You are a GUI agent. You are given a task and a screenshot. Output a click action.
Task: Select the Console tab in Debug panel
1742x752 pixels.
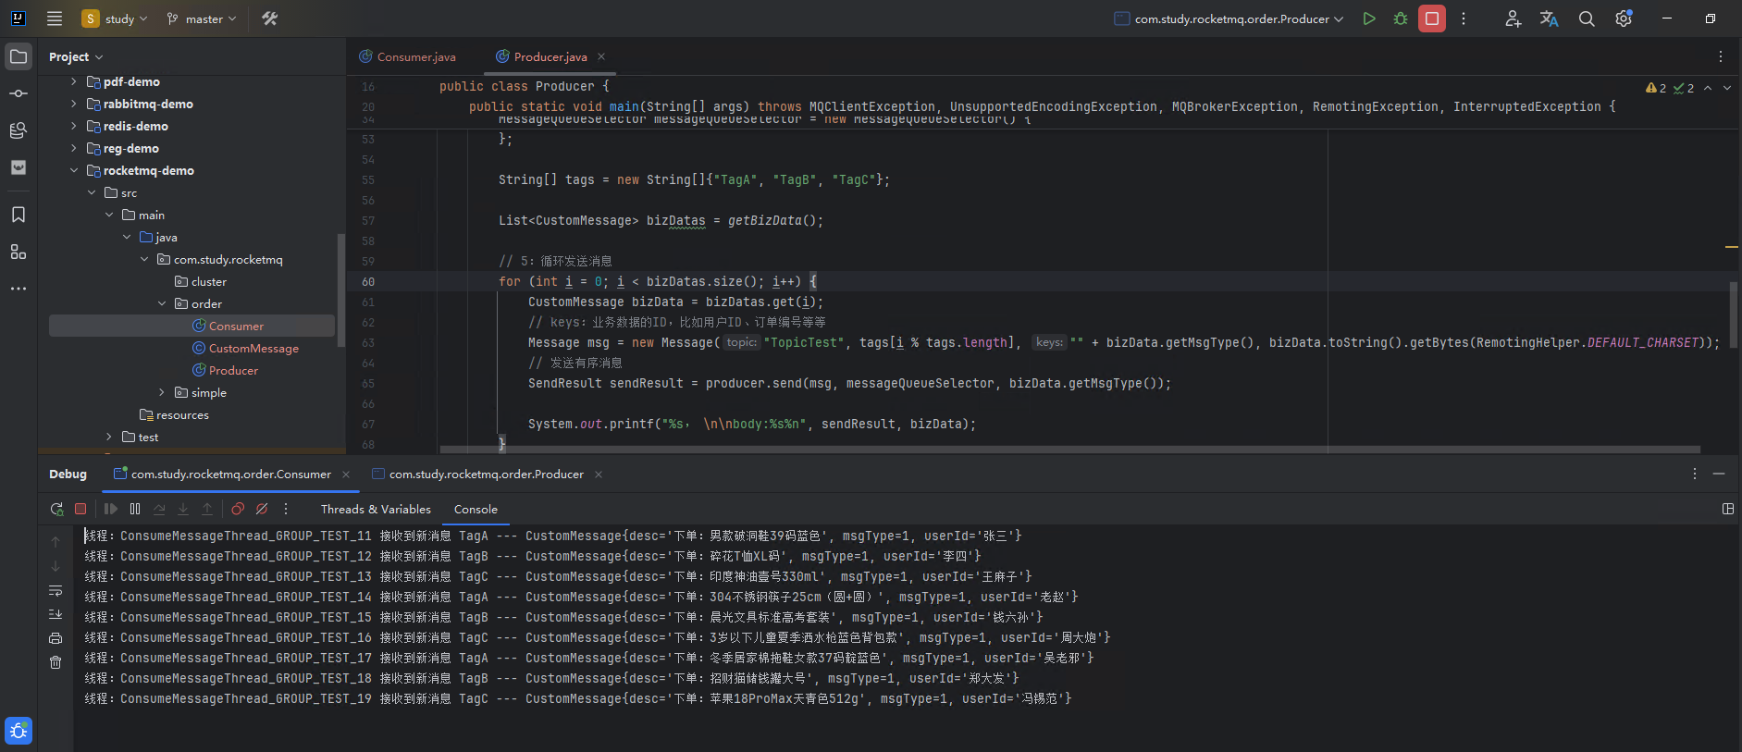476,509
